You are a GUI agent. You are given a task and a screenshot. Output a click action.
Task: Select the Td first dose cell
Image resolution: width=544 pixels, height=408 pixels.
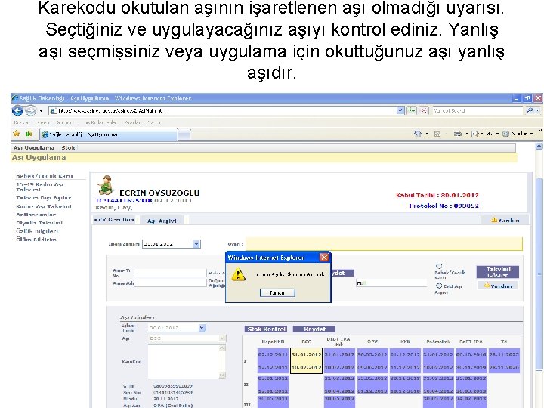[x=504, y=361]
